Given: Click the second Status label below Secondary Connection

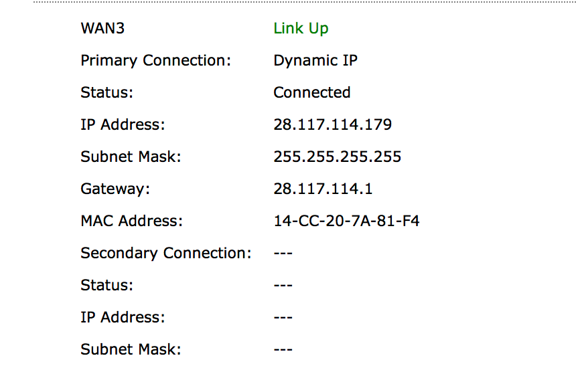Looking at the screenshot, I should (x=106, y=285).
